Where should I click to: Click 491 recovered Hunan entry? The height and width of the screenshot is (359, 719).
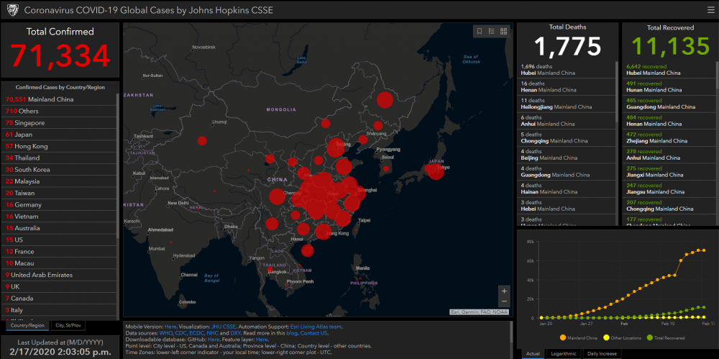click(x=669, y=87)
